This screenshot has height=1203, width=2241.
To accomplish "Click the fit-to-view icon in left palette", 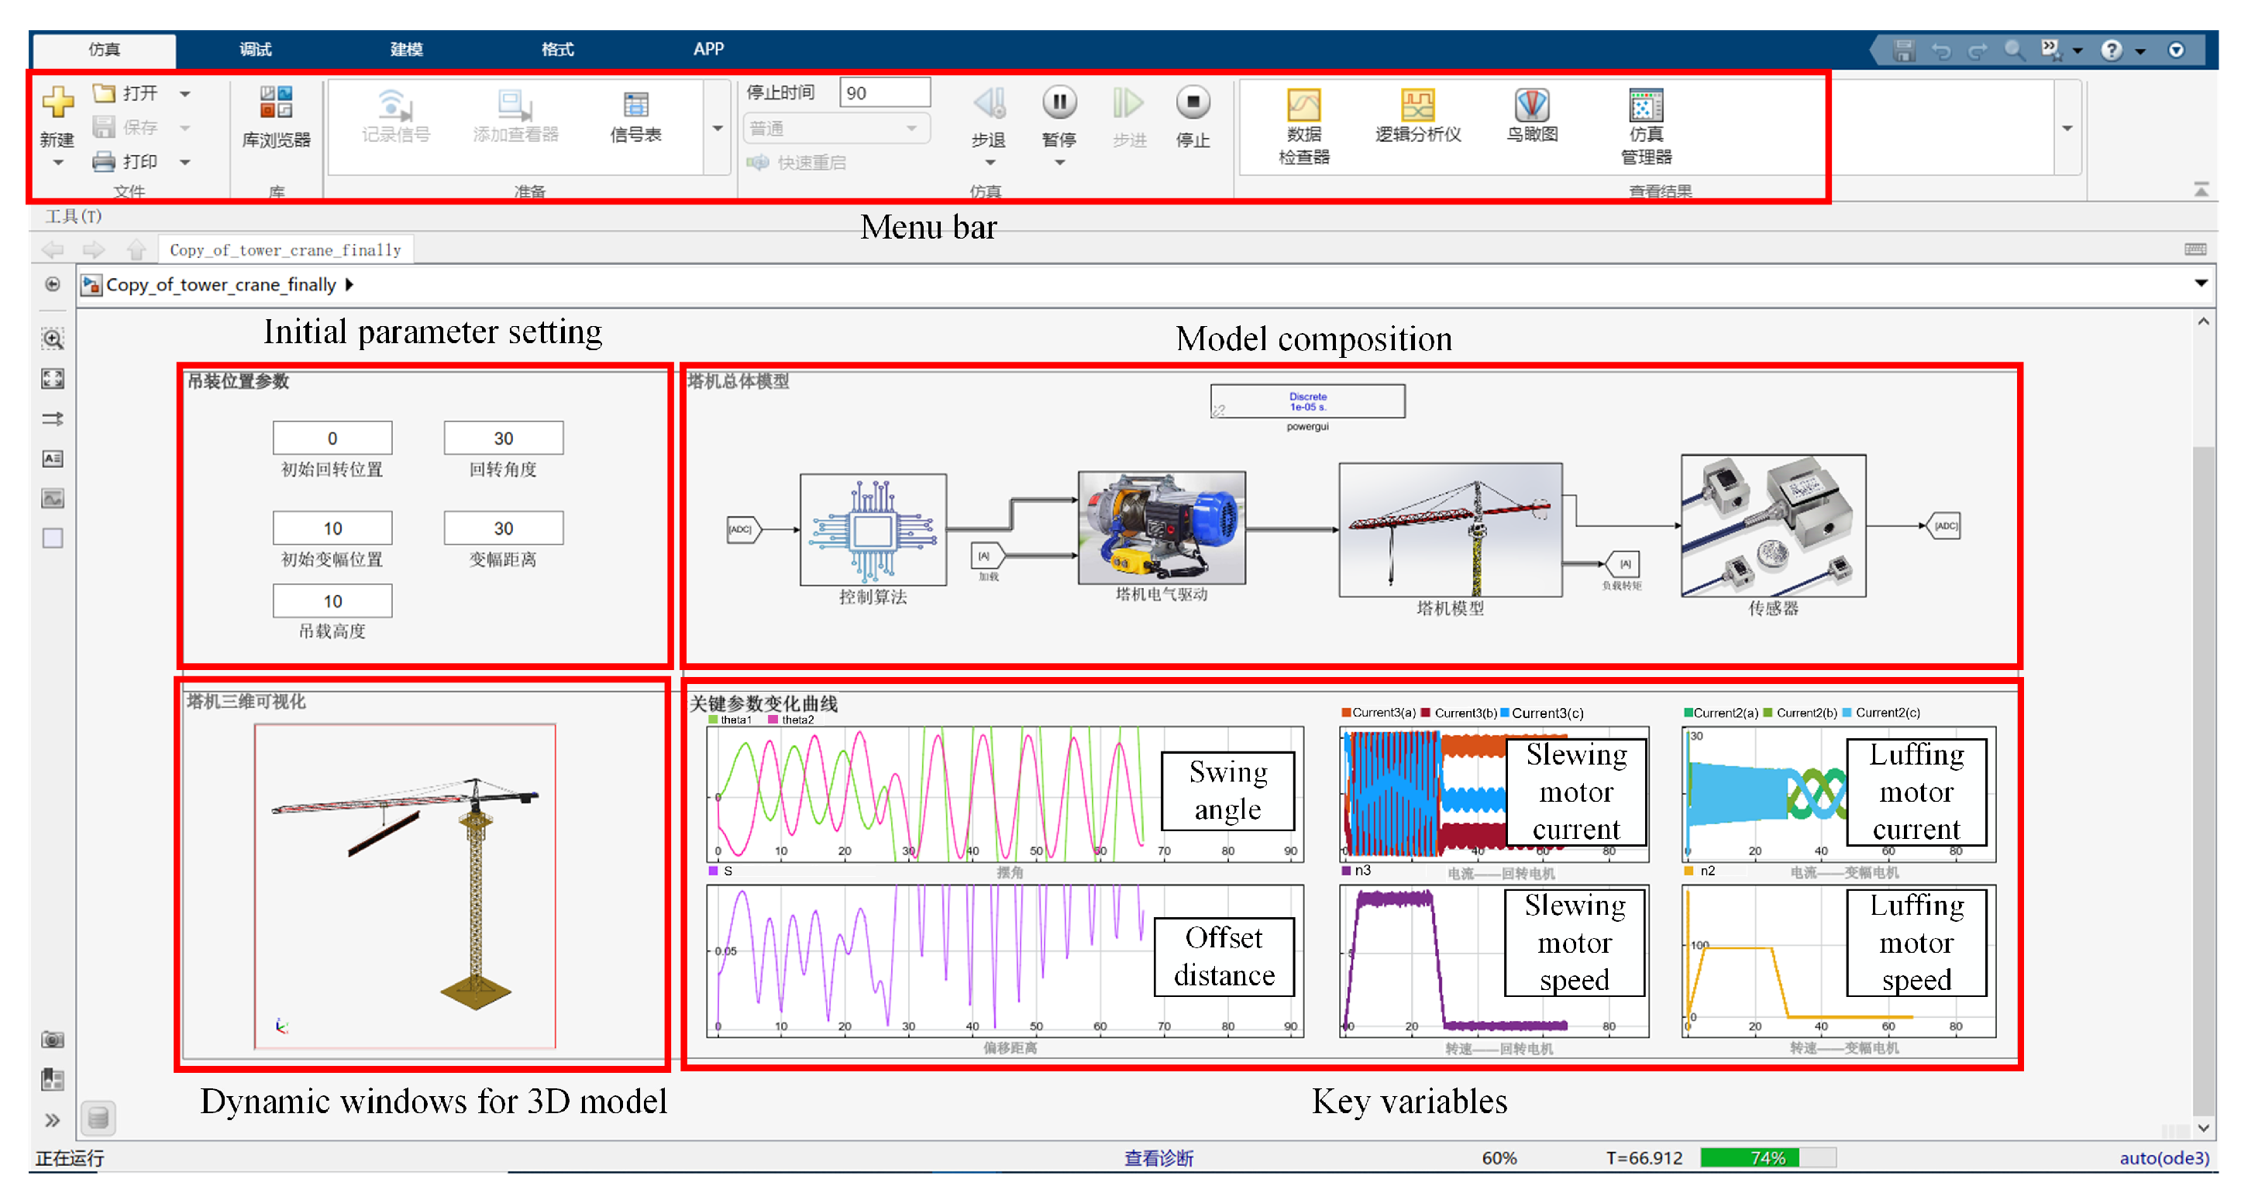I will coord(53,378).
